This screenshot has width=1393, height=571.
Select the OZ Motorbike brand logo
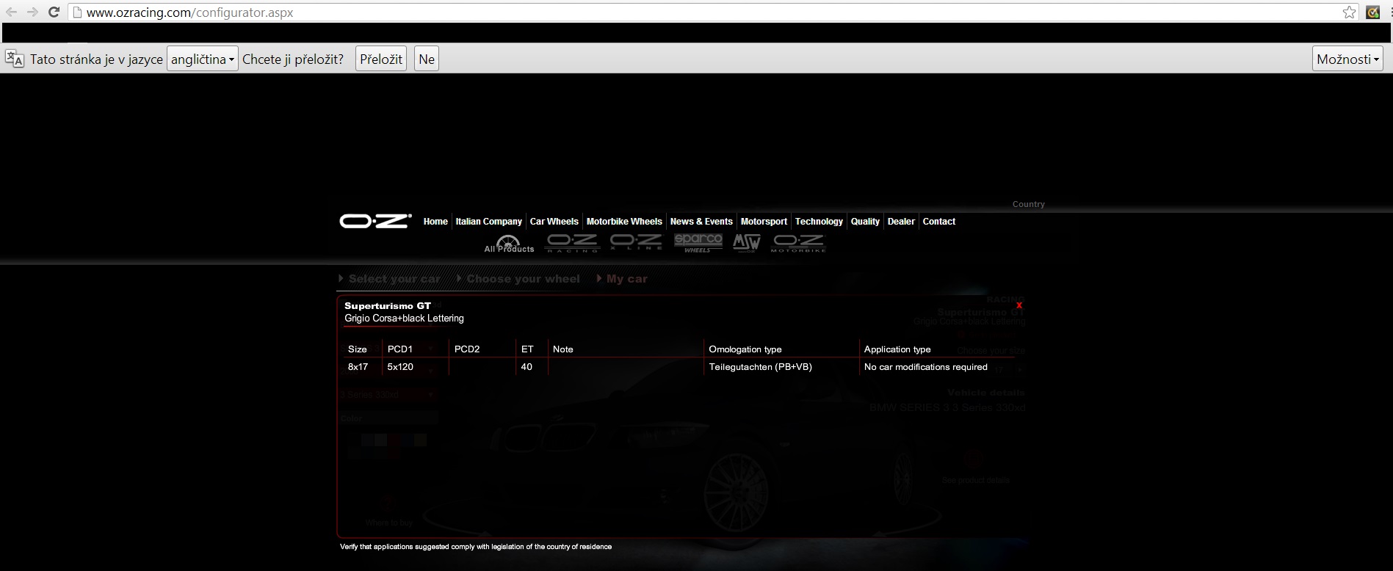[x=799, y=244]
